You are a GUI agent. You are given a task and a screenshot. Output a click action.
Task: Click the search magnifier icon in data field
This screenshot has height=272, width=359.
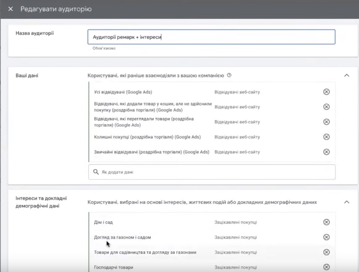coord(96,172)
